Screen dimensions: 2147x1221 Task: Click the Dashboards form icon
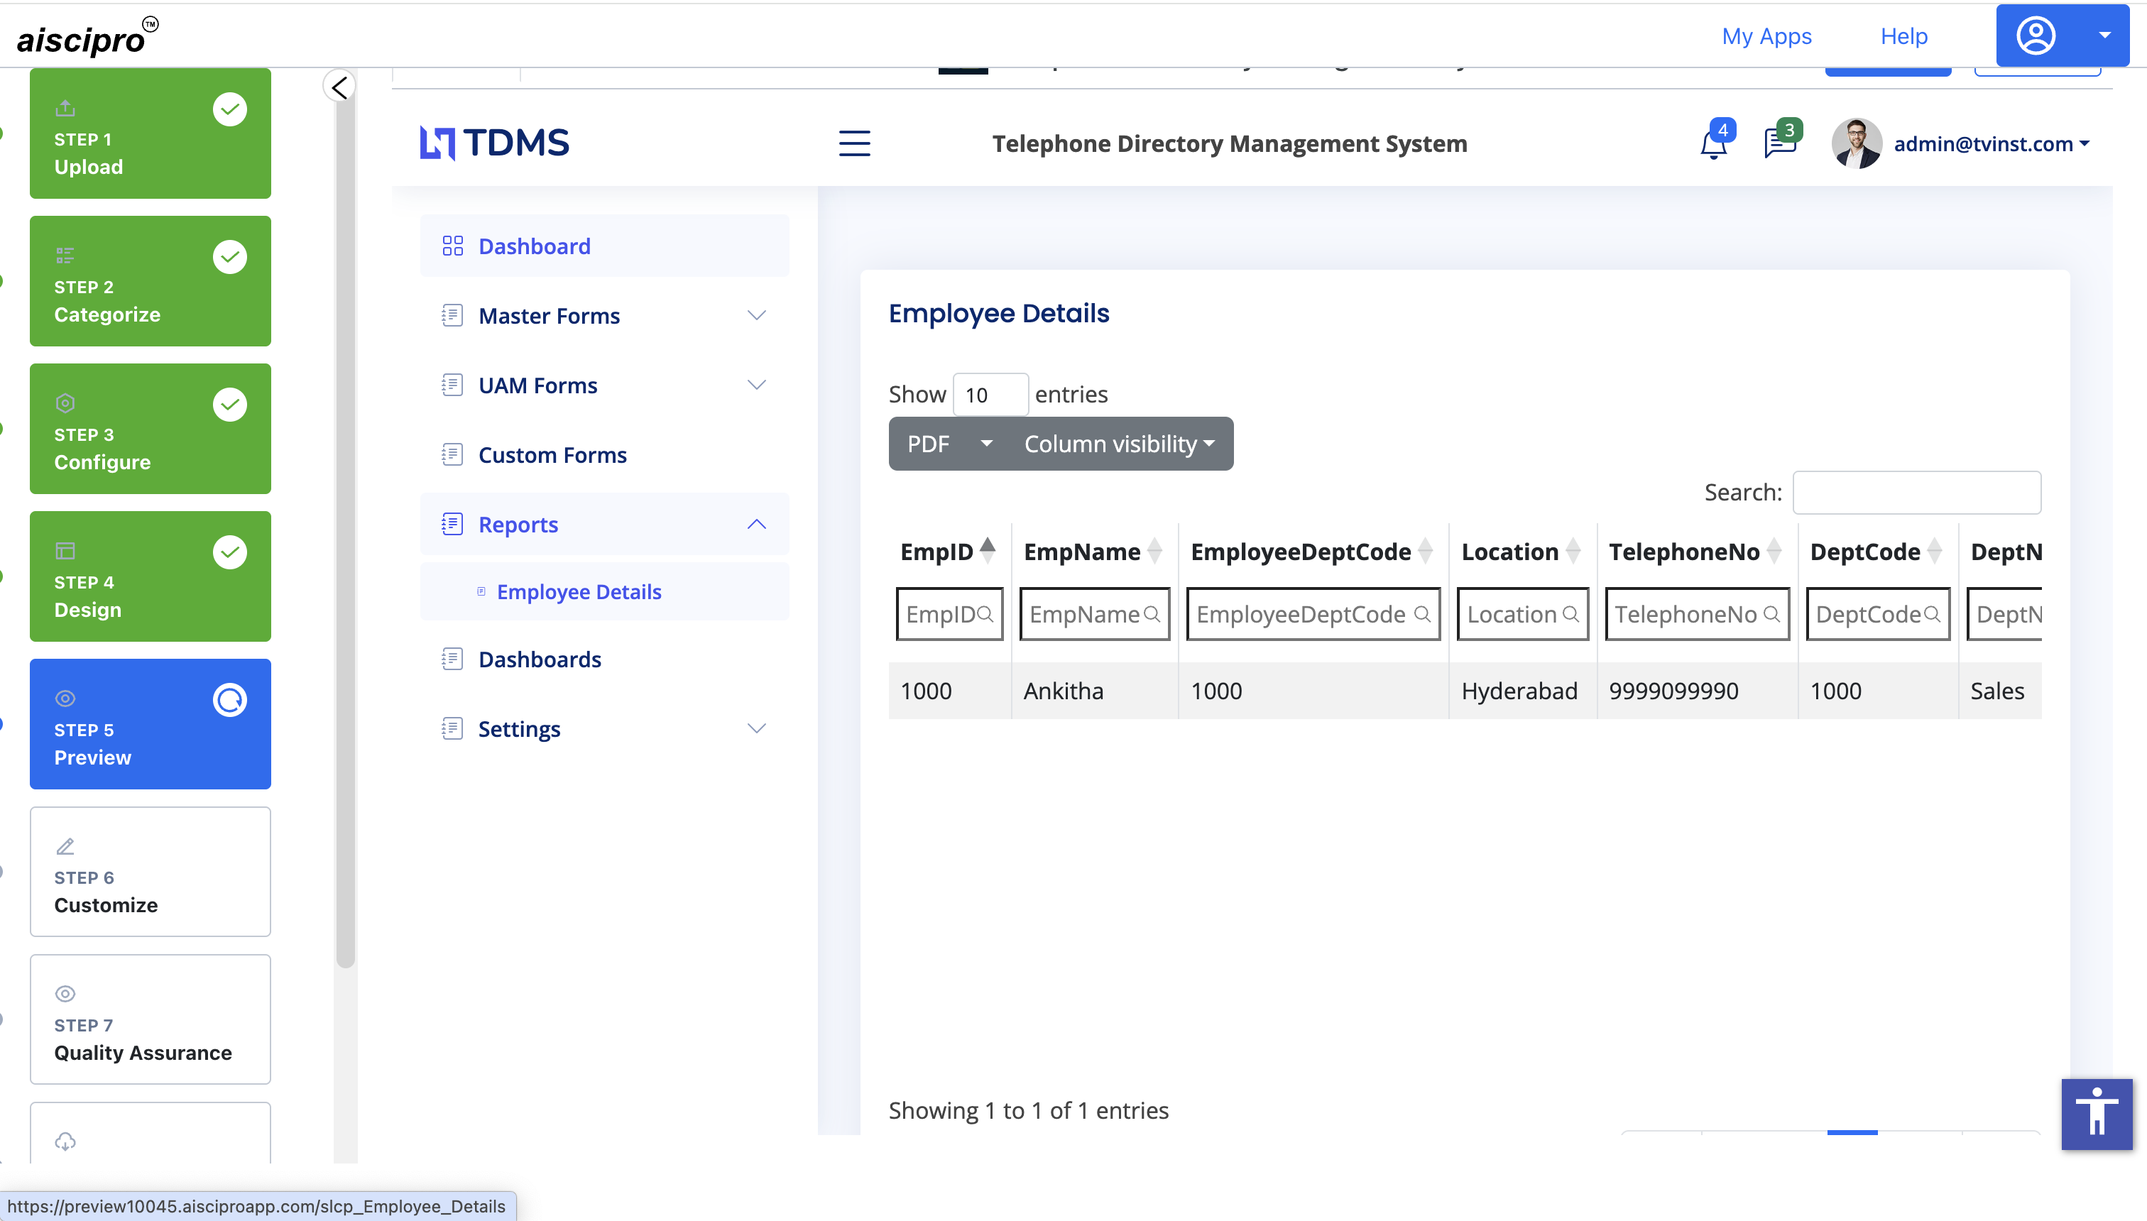coord(452,659)
